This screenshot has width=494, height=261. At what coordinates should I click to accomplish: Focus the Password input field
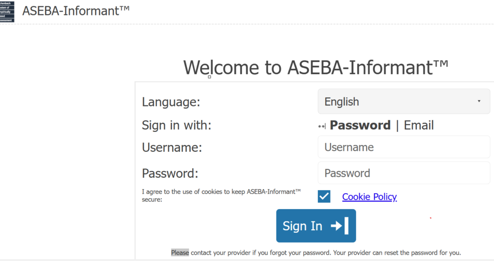coord(403,173)
